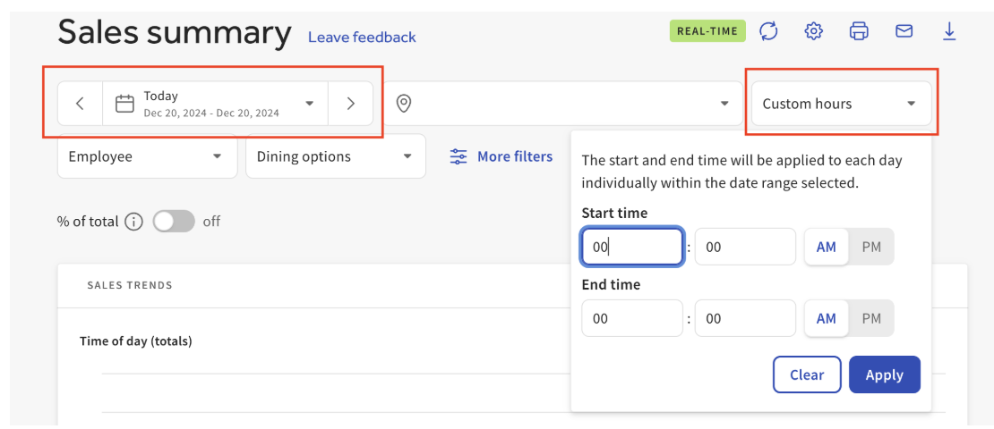Image resolution: width=994 pixels, height=429 pixels.
Task: Go to previous day with left arrow
Action: tap(80, 103)
